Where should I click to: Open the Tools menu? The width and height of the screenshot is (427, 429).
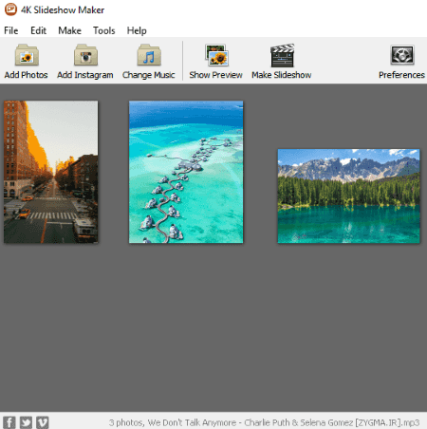pos(104,30)
